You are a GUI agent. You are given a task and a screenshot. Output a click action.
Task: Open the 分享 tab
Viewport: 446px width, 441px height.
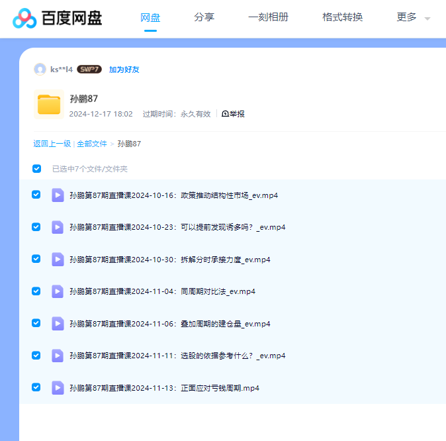(x=204, y=17)
